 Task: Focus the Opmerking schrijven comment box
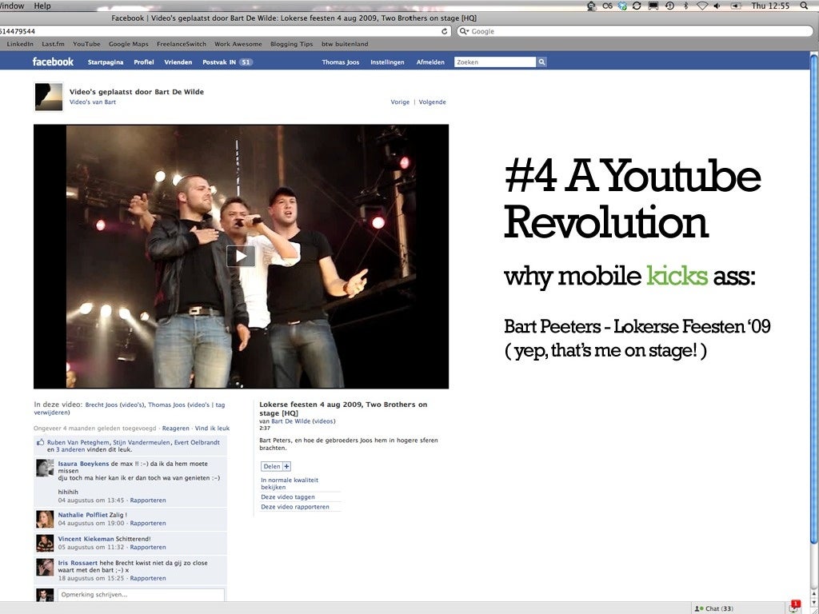pyautogui.click(x=141, y=595)
